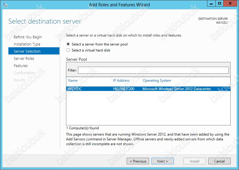Go to the Before You Begin step
The image size is (239, 170).
click(x=28, y=37)
